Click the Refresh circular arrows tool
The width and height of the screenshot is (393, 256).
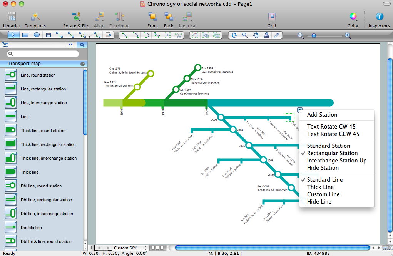click(x=234, y=35)
